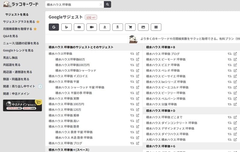Open サジェストを見る in the sidebar
This screenshot has width=240, height=152.
point(17,14)
